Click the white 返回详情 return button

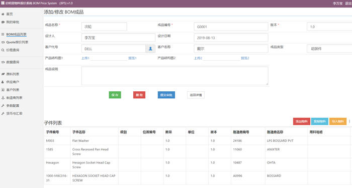196,95
